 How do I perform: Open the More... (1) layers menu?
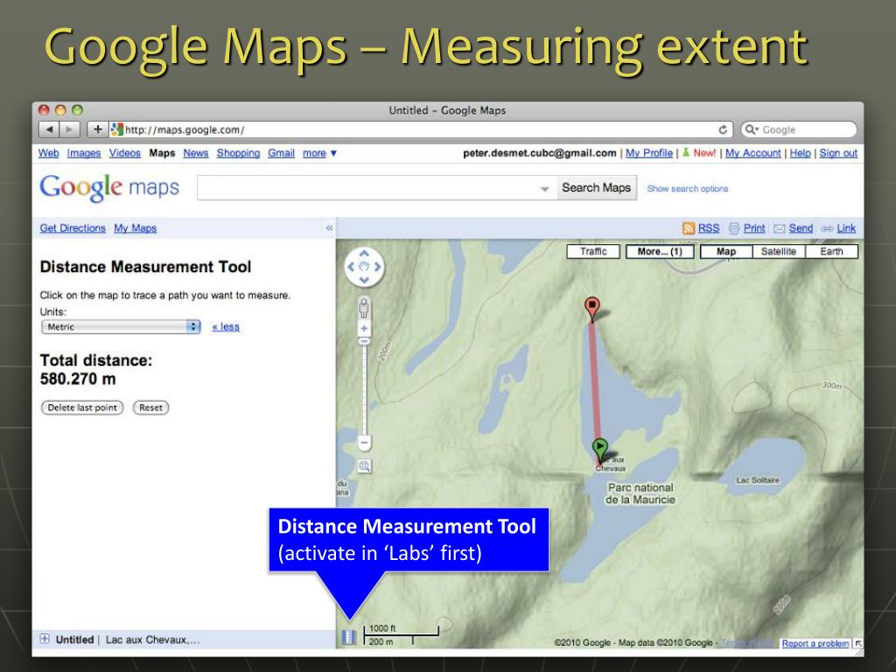(660, 251)
